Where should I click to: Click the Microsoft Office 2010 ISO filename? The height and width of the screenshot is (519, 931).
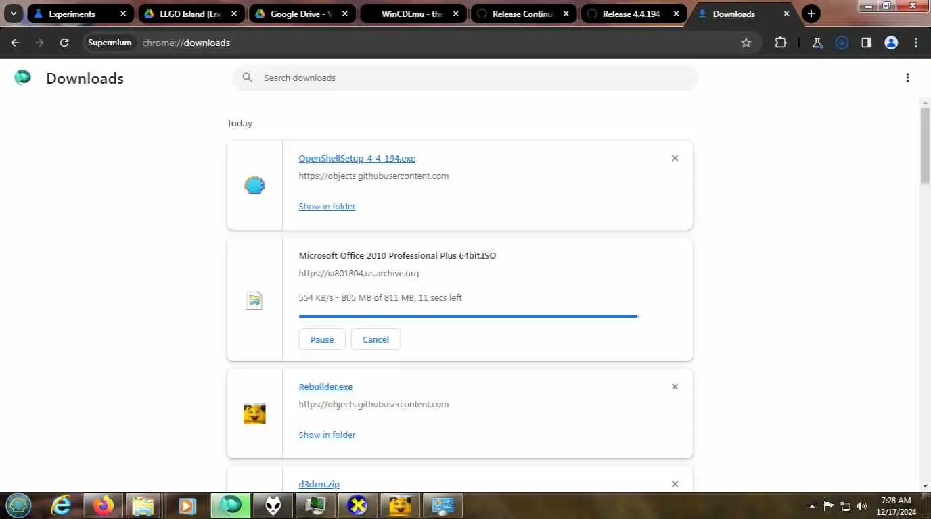pos(397,255)
